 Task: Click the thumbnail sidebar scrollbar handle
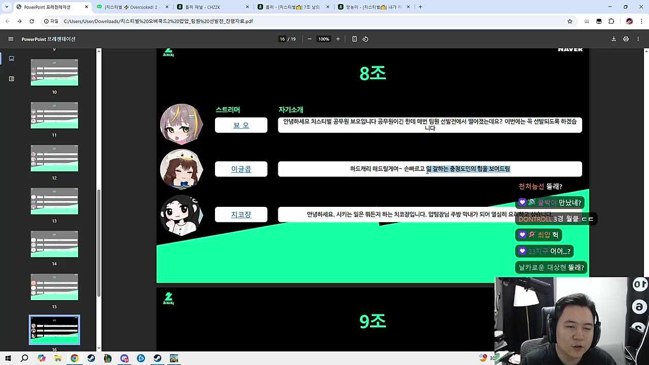[x=99, y=243]
